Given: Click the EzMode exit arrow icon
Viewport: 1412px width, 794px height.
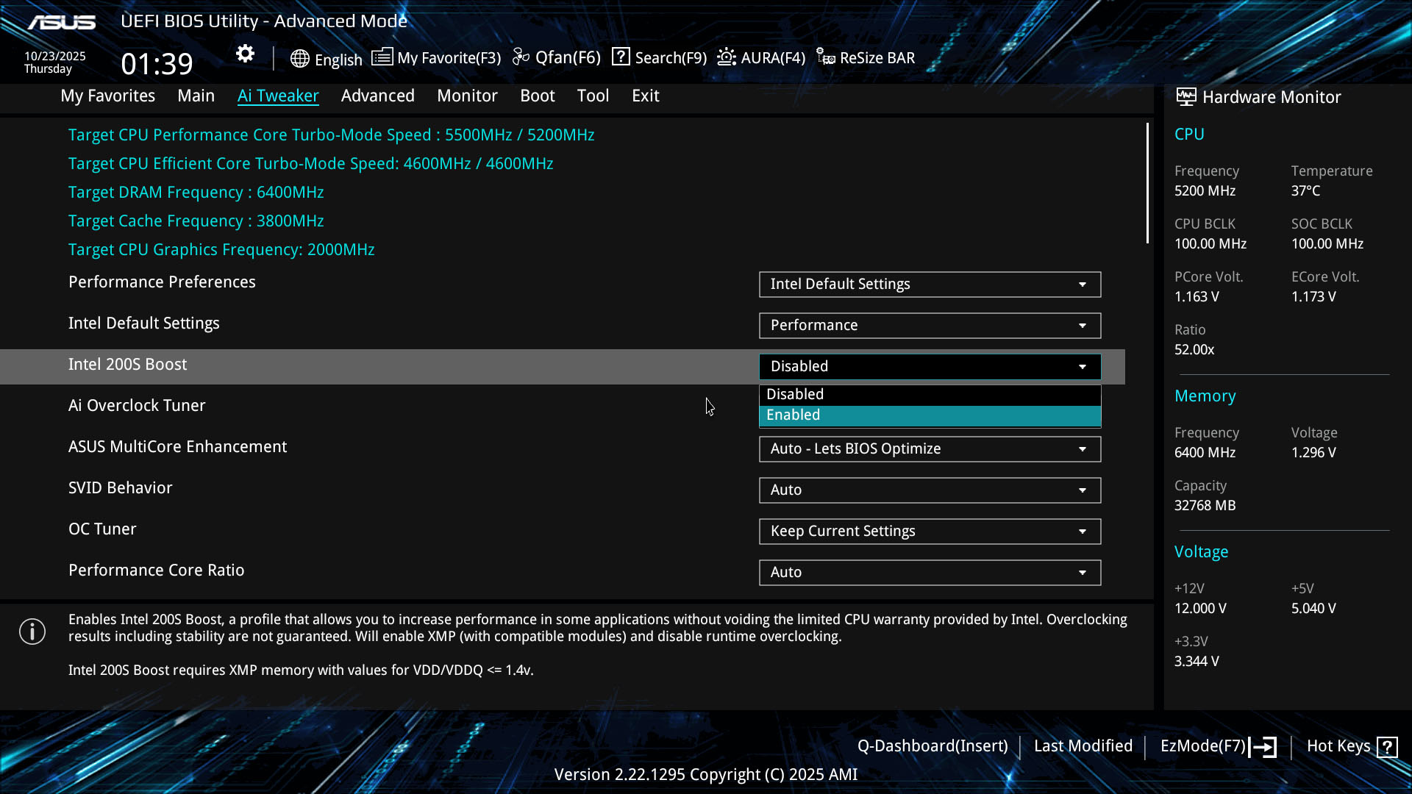Looking at the screenshot, I should [1263, 747].
